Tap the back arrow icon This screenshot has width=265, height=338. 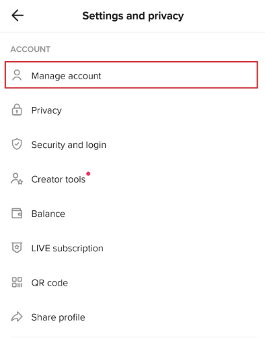click(x=17, y=15)
